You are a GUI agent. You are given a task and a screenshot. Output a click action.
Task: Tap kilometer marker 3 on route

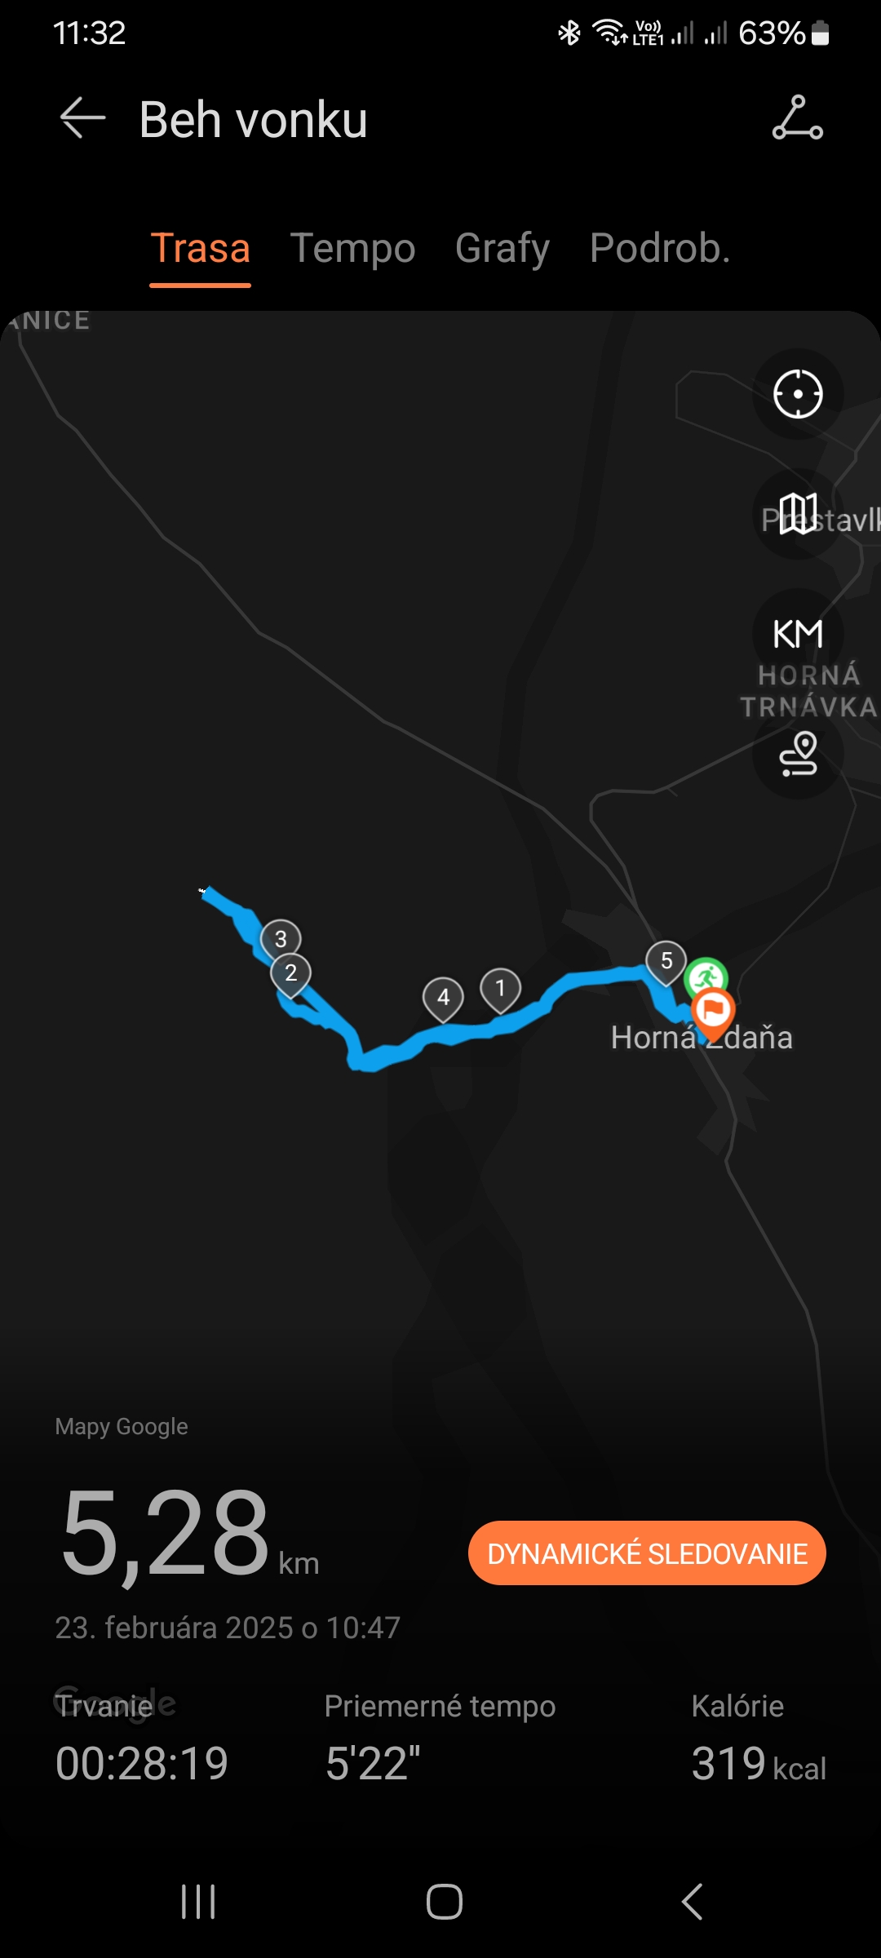[x=281, y=940]
